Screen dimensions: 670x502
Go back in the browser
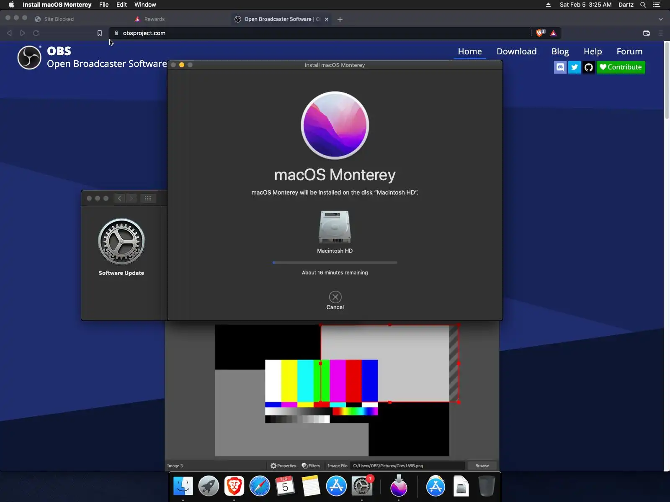[9, 33]
